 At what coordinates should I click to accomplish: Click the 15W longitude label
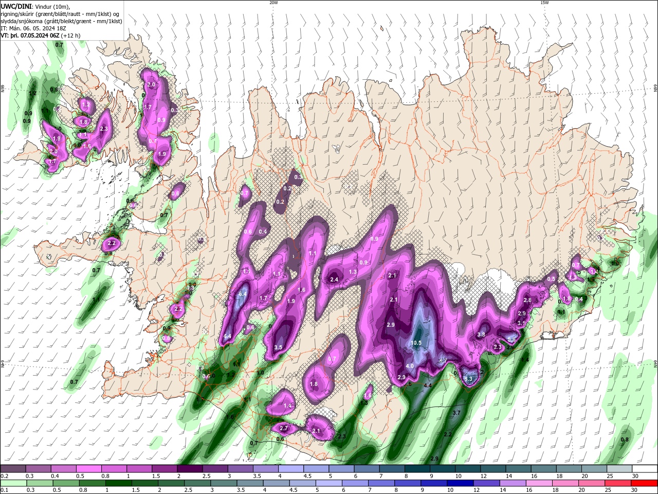pyautogui.click(x=544, y=3)
